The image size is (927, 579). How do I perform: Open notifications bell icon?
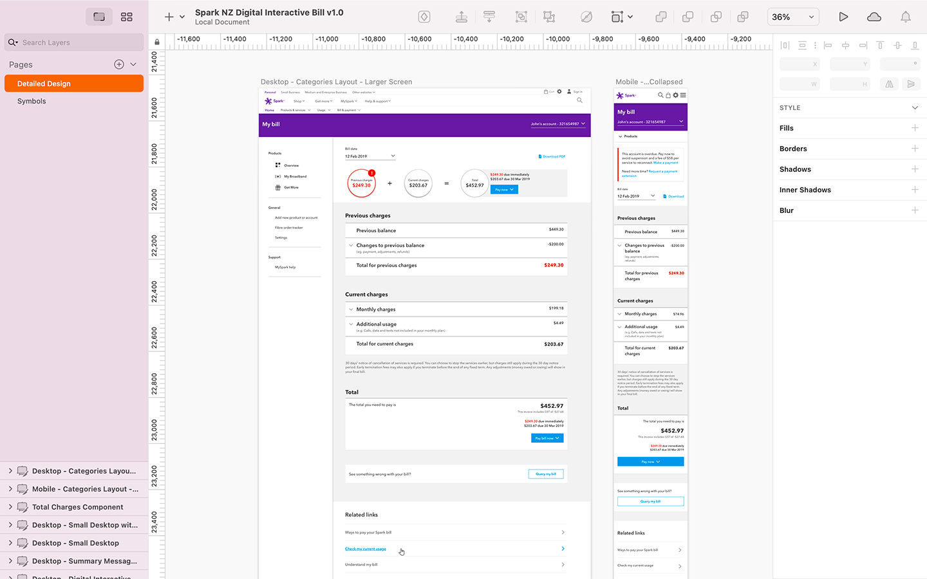(906, 17)
